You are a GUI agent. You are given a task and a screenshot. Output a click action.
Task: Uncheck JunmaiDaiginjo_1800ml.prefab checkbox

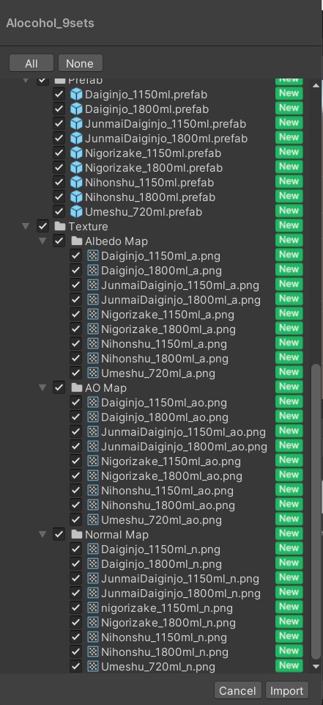click(x=59, y=139)
